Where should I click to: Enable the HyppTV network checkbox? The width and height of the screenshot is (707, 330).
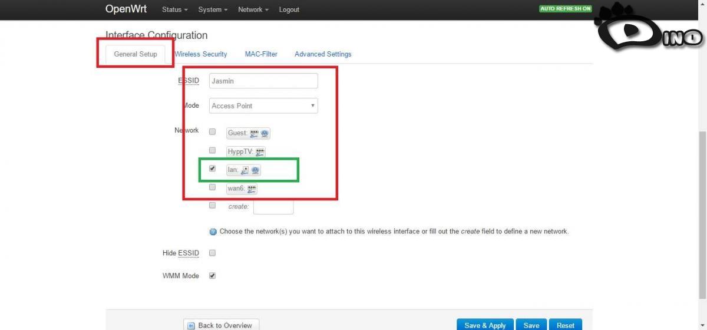(x=212, y=150)
